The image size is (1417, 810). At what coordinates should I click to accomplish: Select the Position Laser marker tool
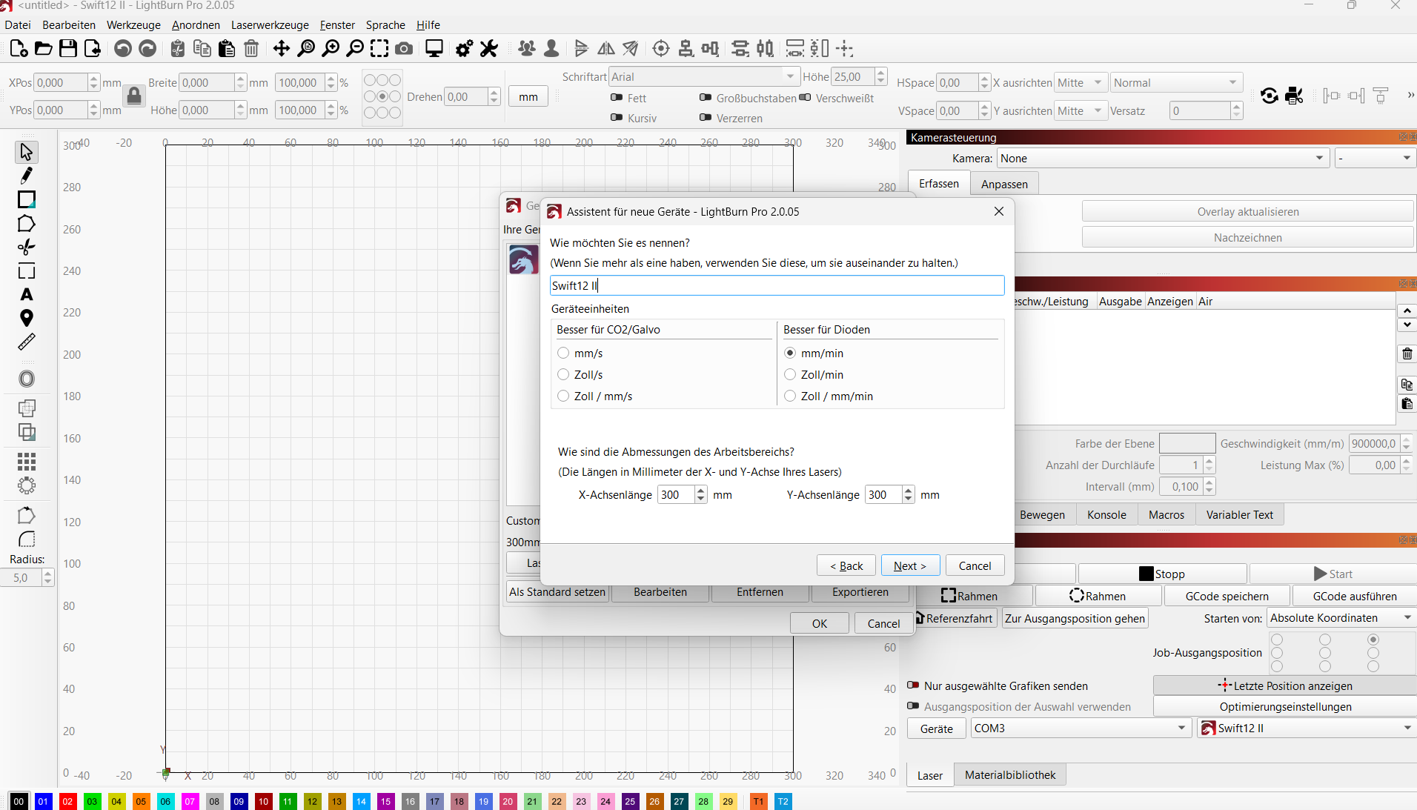click(27, 319)
